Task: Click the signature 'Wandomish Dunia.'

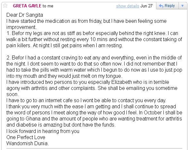Action: pos(28,143)
